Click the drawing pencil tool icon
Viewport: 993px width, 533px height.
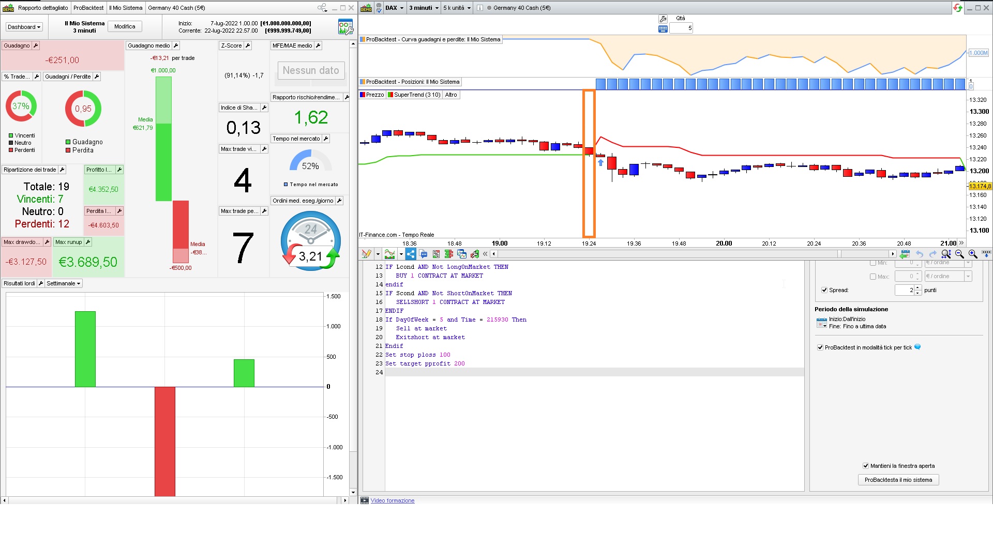point(366,254)
